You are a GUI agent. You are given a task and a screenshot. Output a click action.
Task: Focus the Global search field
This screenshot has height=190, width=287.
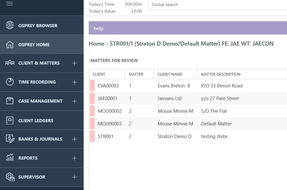pyautogui.click(x=218, y=5)
